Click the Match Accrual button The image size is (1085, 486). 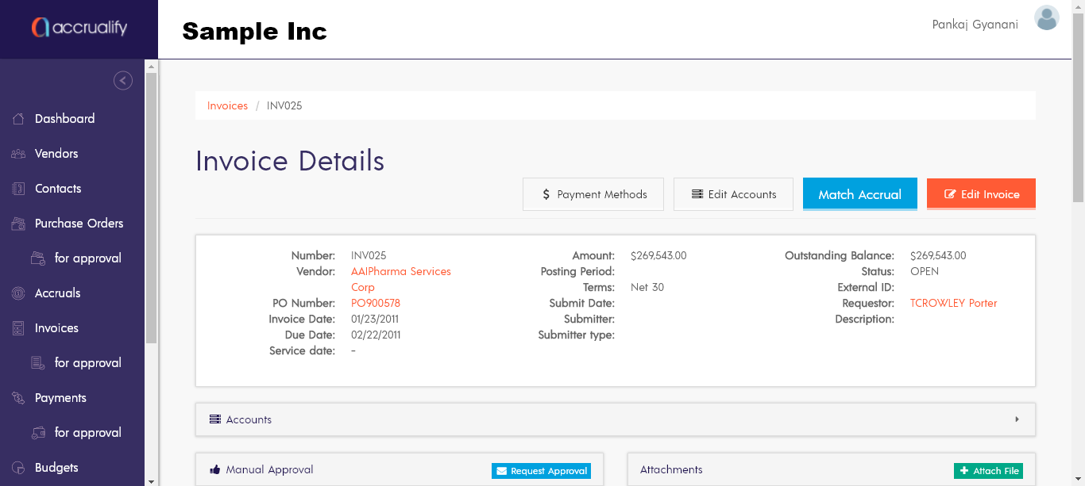click(x=859, y=194)
